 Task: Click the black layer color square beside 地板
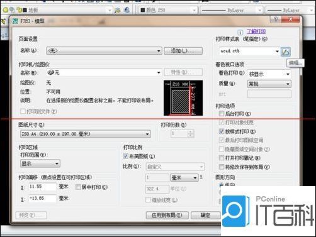coord(25,10)
